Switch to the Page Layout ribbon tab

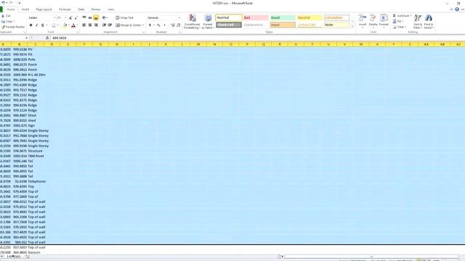click(44, 9)
